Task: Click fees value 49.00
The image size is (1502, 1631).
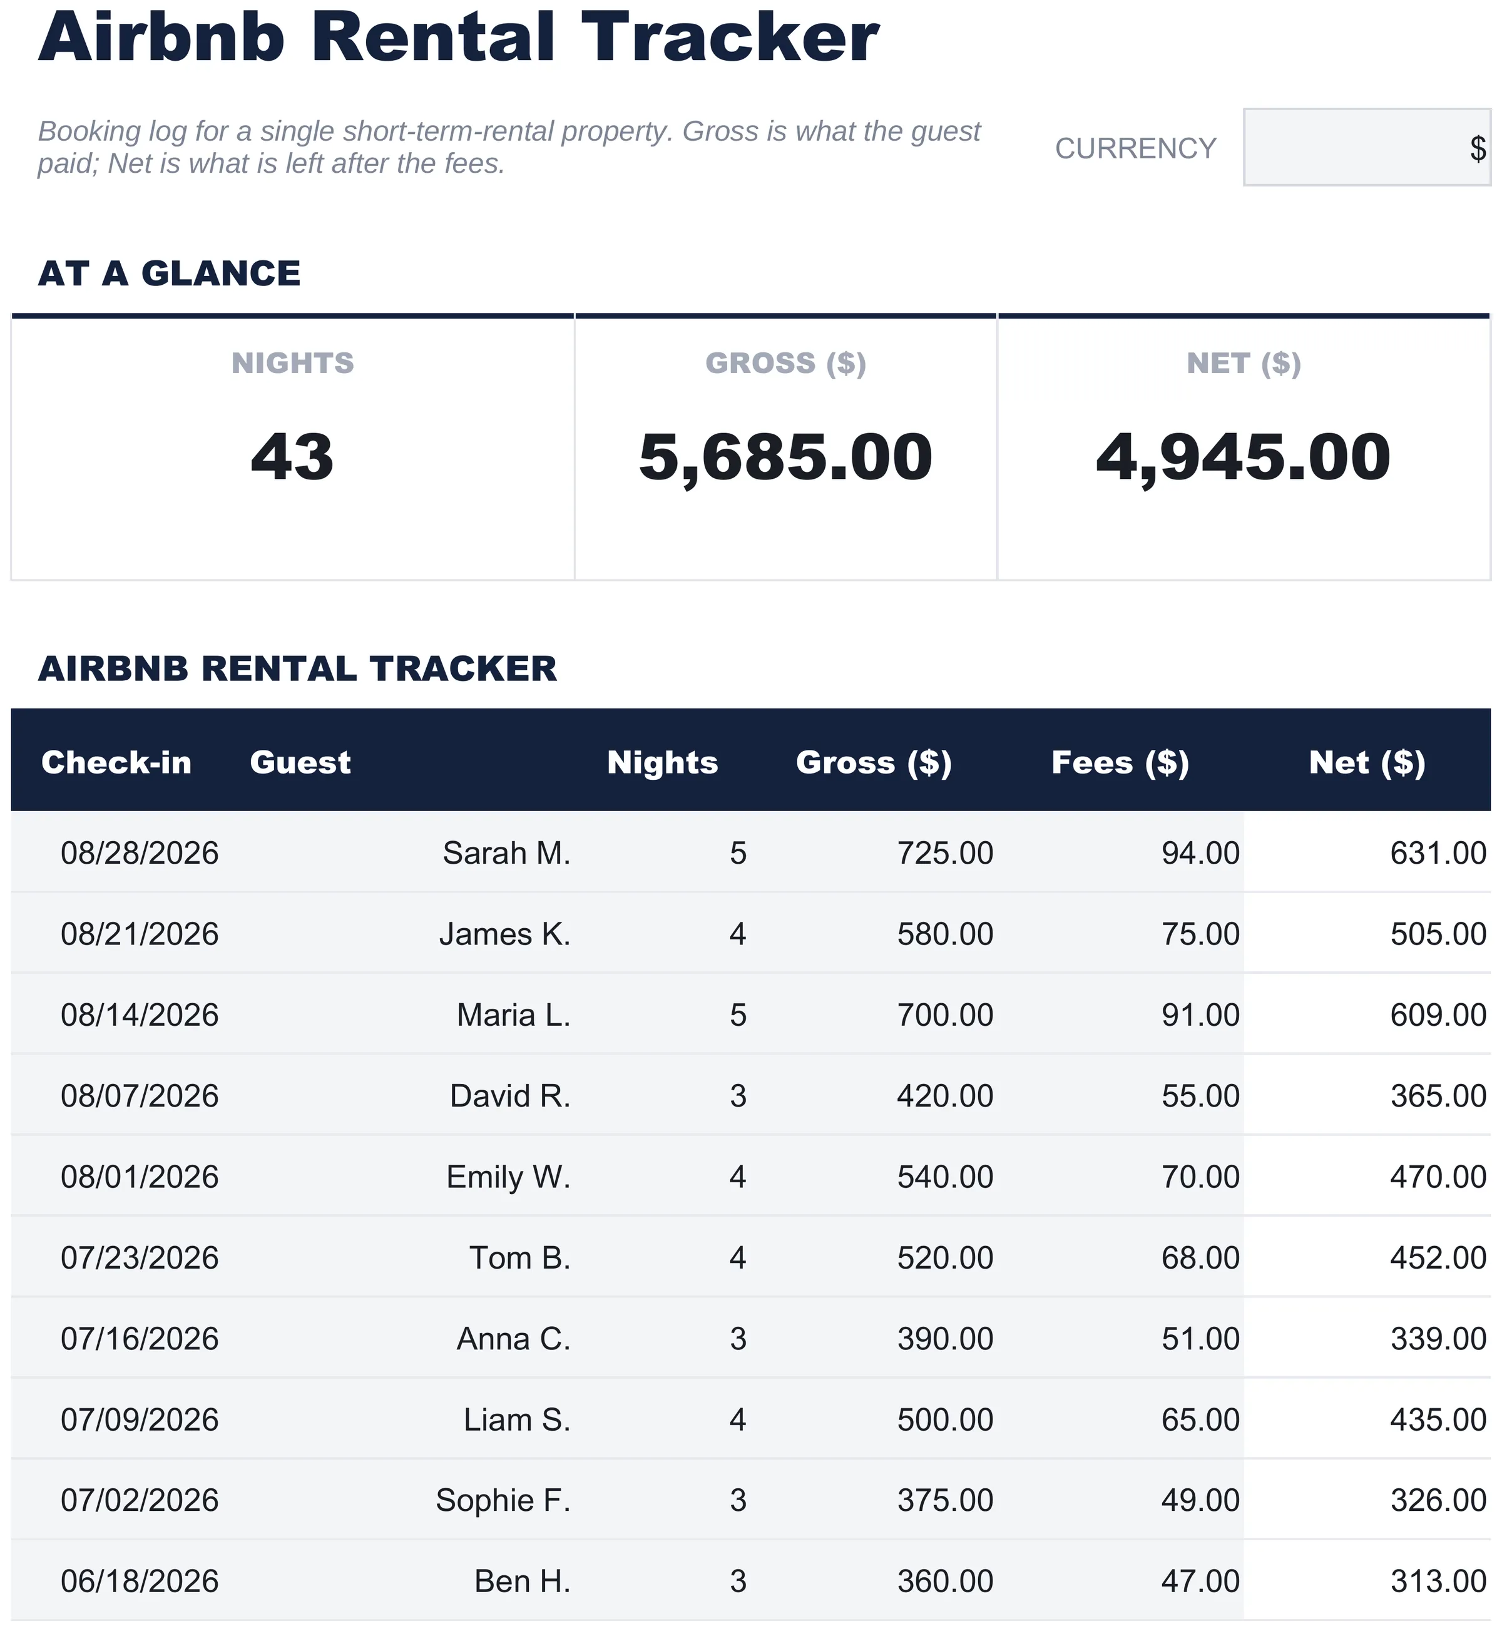Action: pos(1200,1500)
